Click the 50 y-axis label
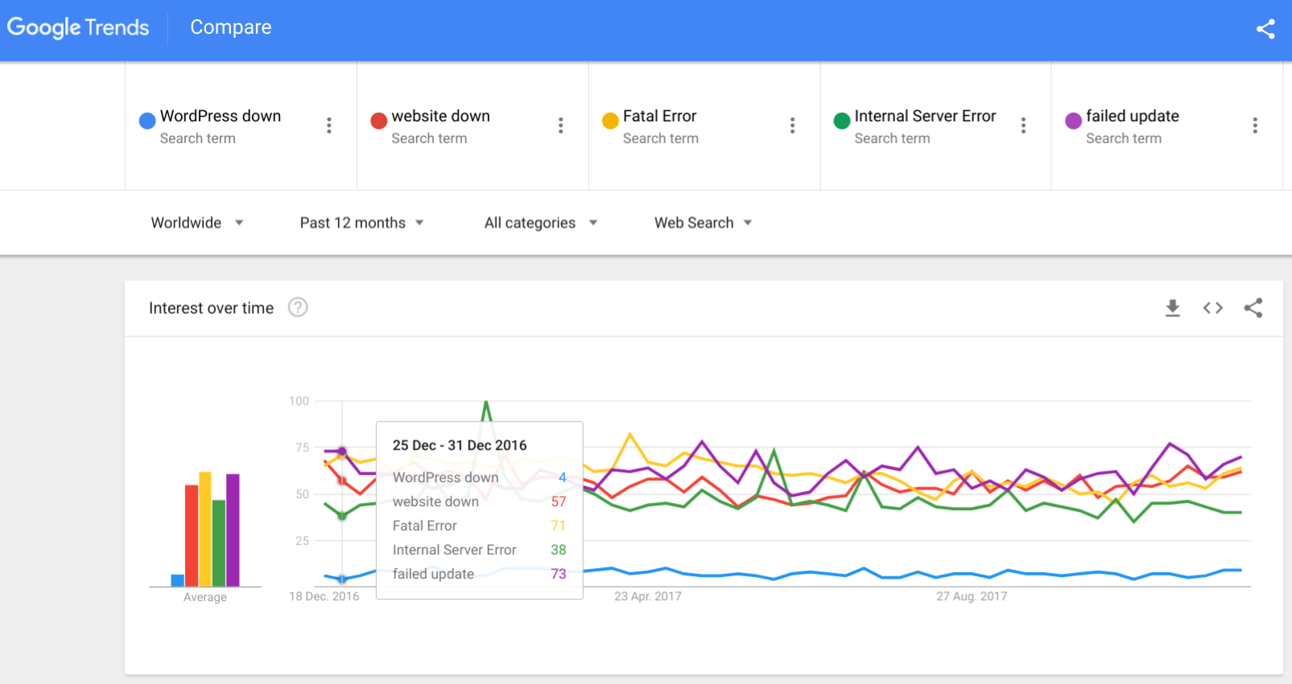1292x684 pixels. coord(303,494)
